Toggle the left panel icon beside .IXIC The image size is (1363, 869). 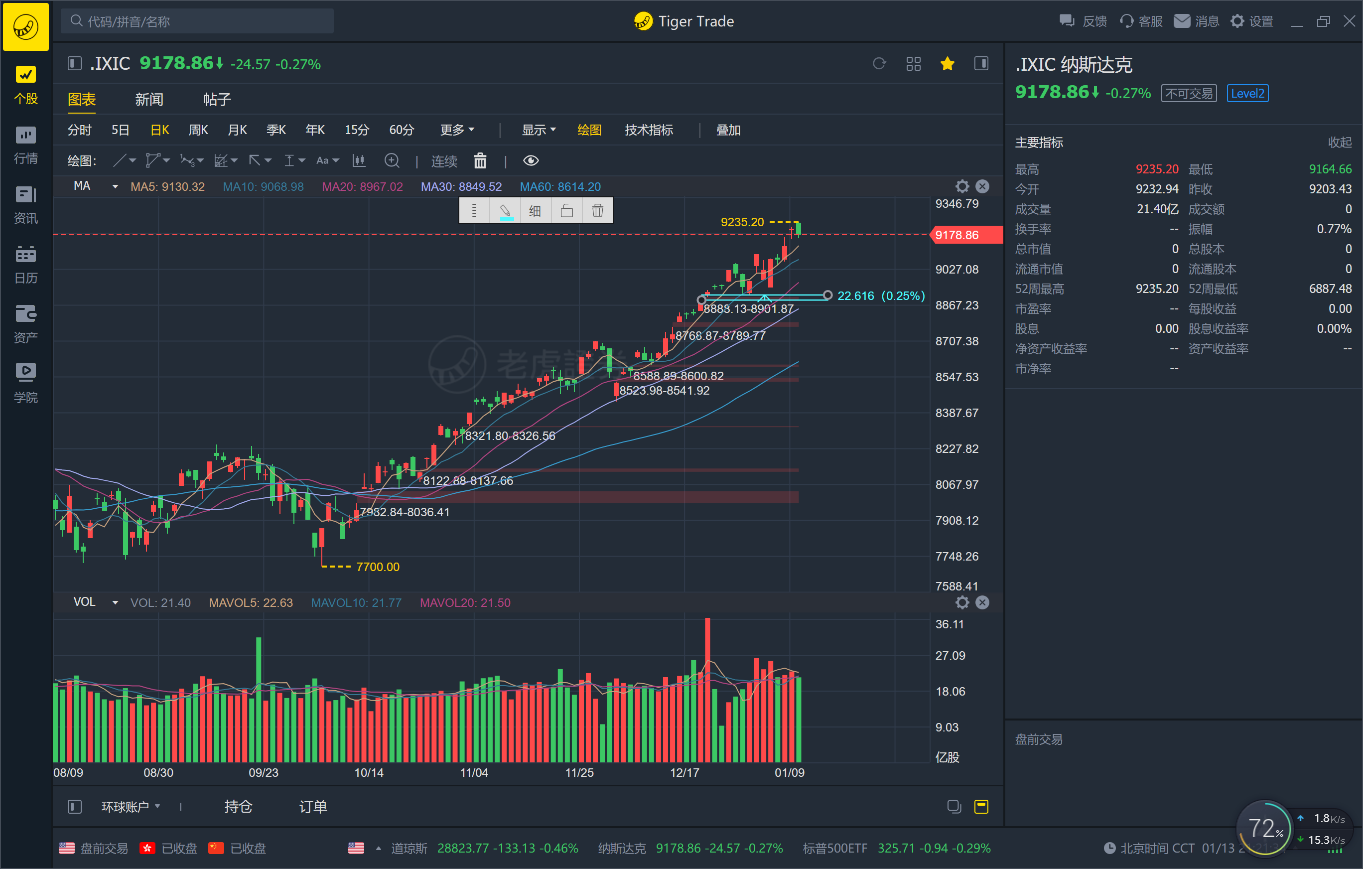point(74,63)
